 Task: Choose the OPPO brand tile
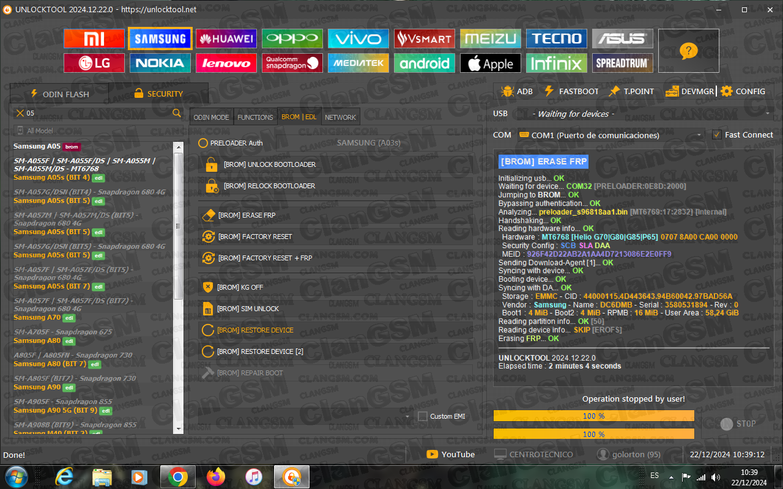point(292,39)
